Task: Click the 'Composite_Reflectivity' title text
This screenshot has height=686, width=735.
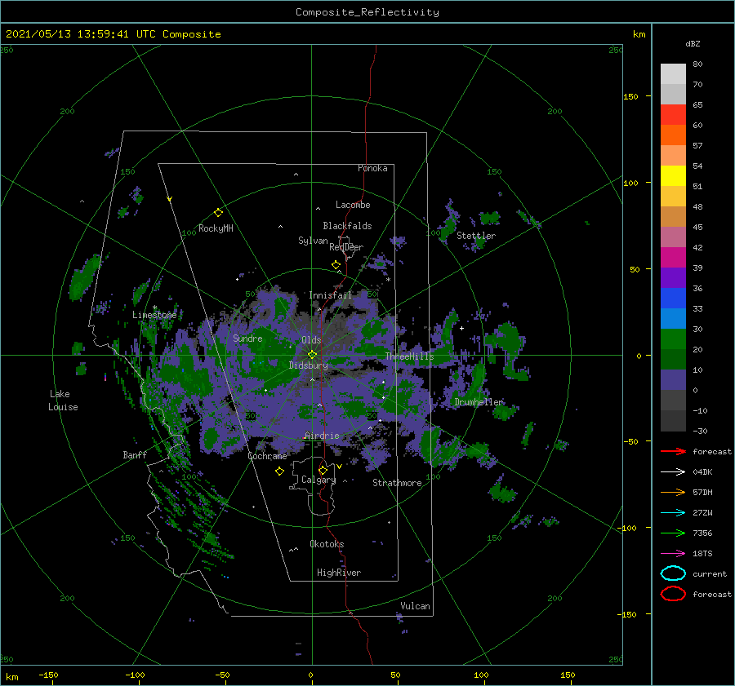Action: coord(367,12)
